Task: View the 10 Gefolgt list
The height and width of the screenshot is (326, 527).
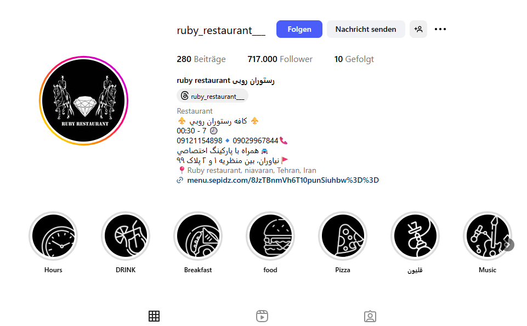Action: coord(354,59)
